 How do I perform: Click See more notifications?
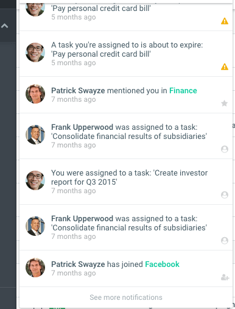(126, 297)
